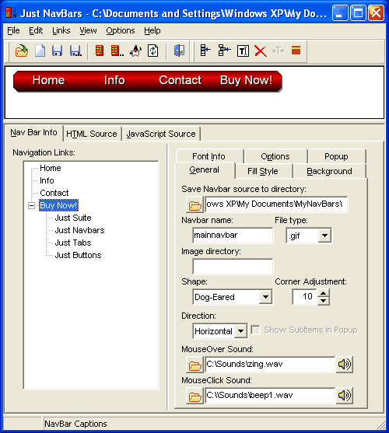Select Home in the Navigation Links tree
Viewport: 389px width, 433px height.
(x=51, y=168)
